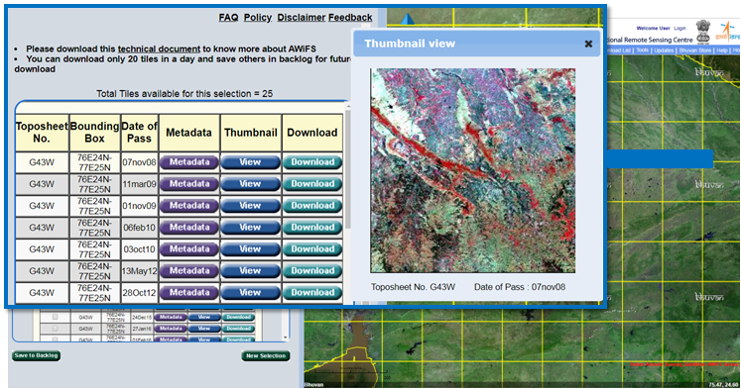View thumbnail for 11mar09 pass
Image resolution: width=741 pixels, height=389 pixels.
[250, 184]
